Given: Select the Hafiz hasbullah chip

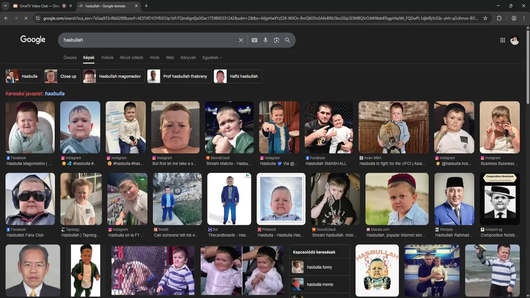Looking at the screenshot, I should (238, 76).
